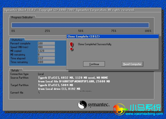Click the Percent complete value 100

(46, 43)
